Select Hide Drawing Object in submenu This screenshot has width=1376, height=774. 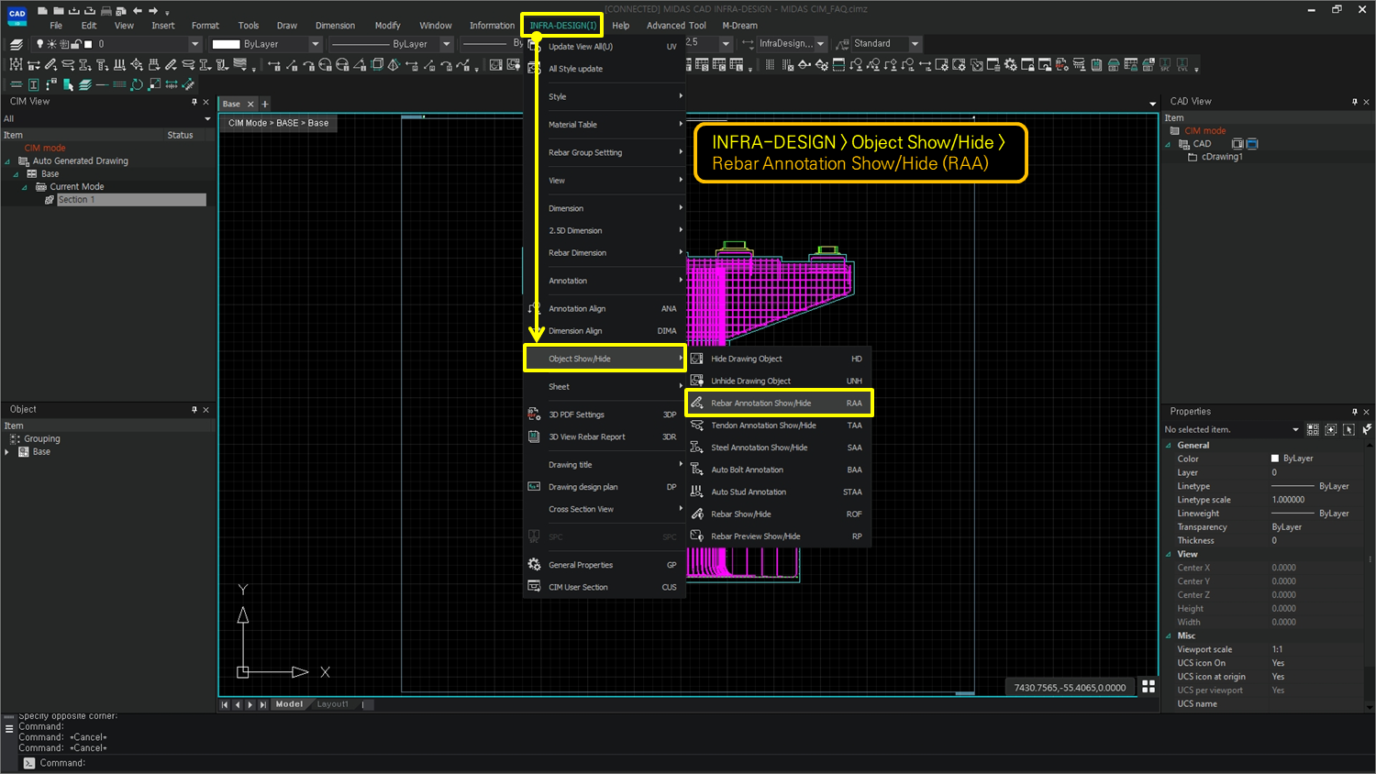pos(779,359)
